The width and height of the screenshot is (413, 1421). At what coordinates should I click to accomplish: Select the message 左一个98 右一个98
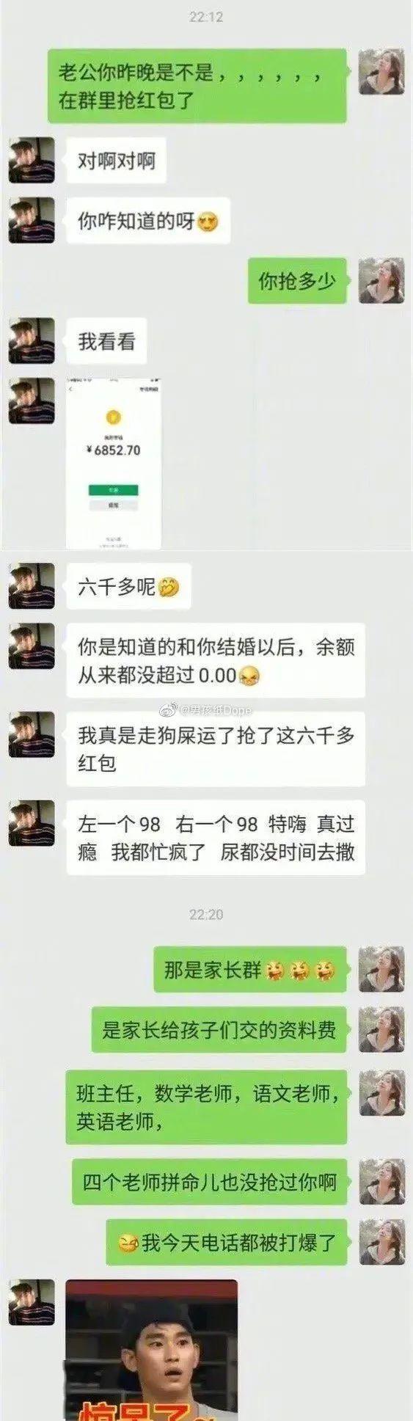click(216, 837)
